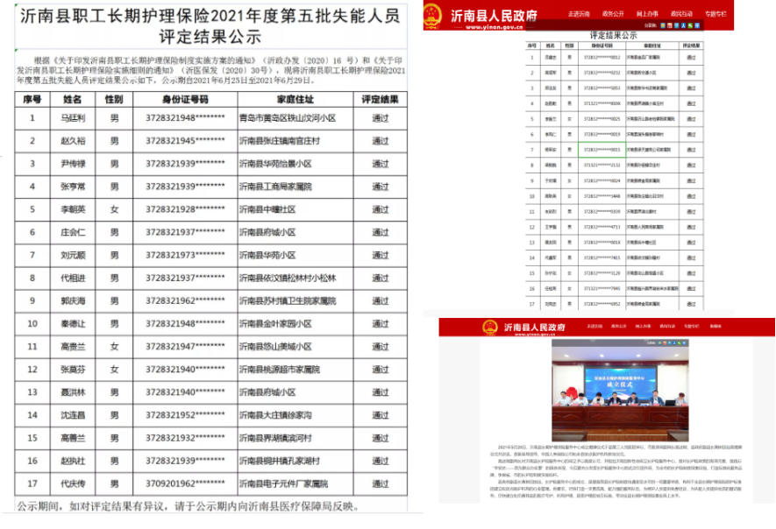Select the name cell 聂洪林

pyautogui.click(x=73, y=392)
